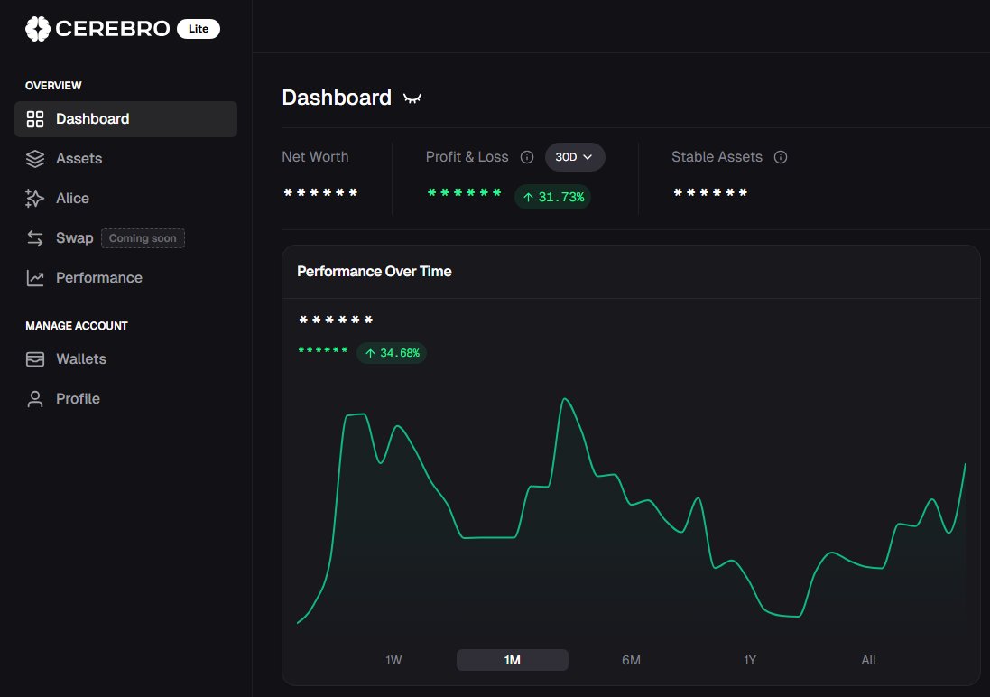Image resolution: width=990 pixels, height=697 pixels.
Task: Click the Swap arrows icon
Action: pos(35,237)
